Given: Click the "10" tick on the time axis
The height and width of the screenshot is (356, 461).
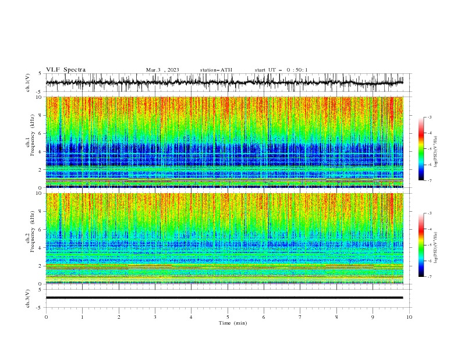Looking at the screenshot, I should pos(409,317).
